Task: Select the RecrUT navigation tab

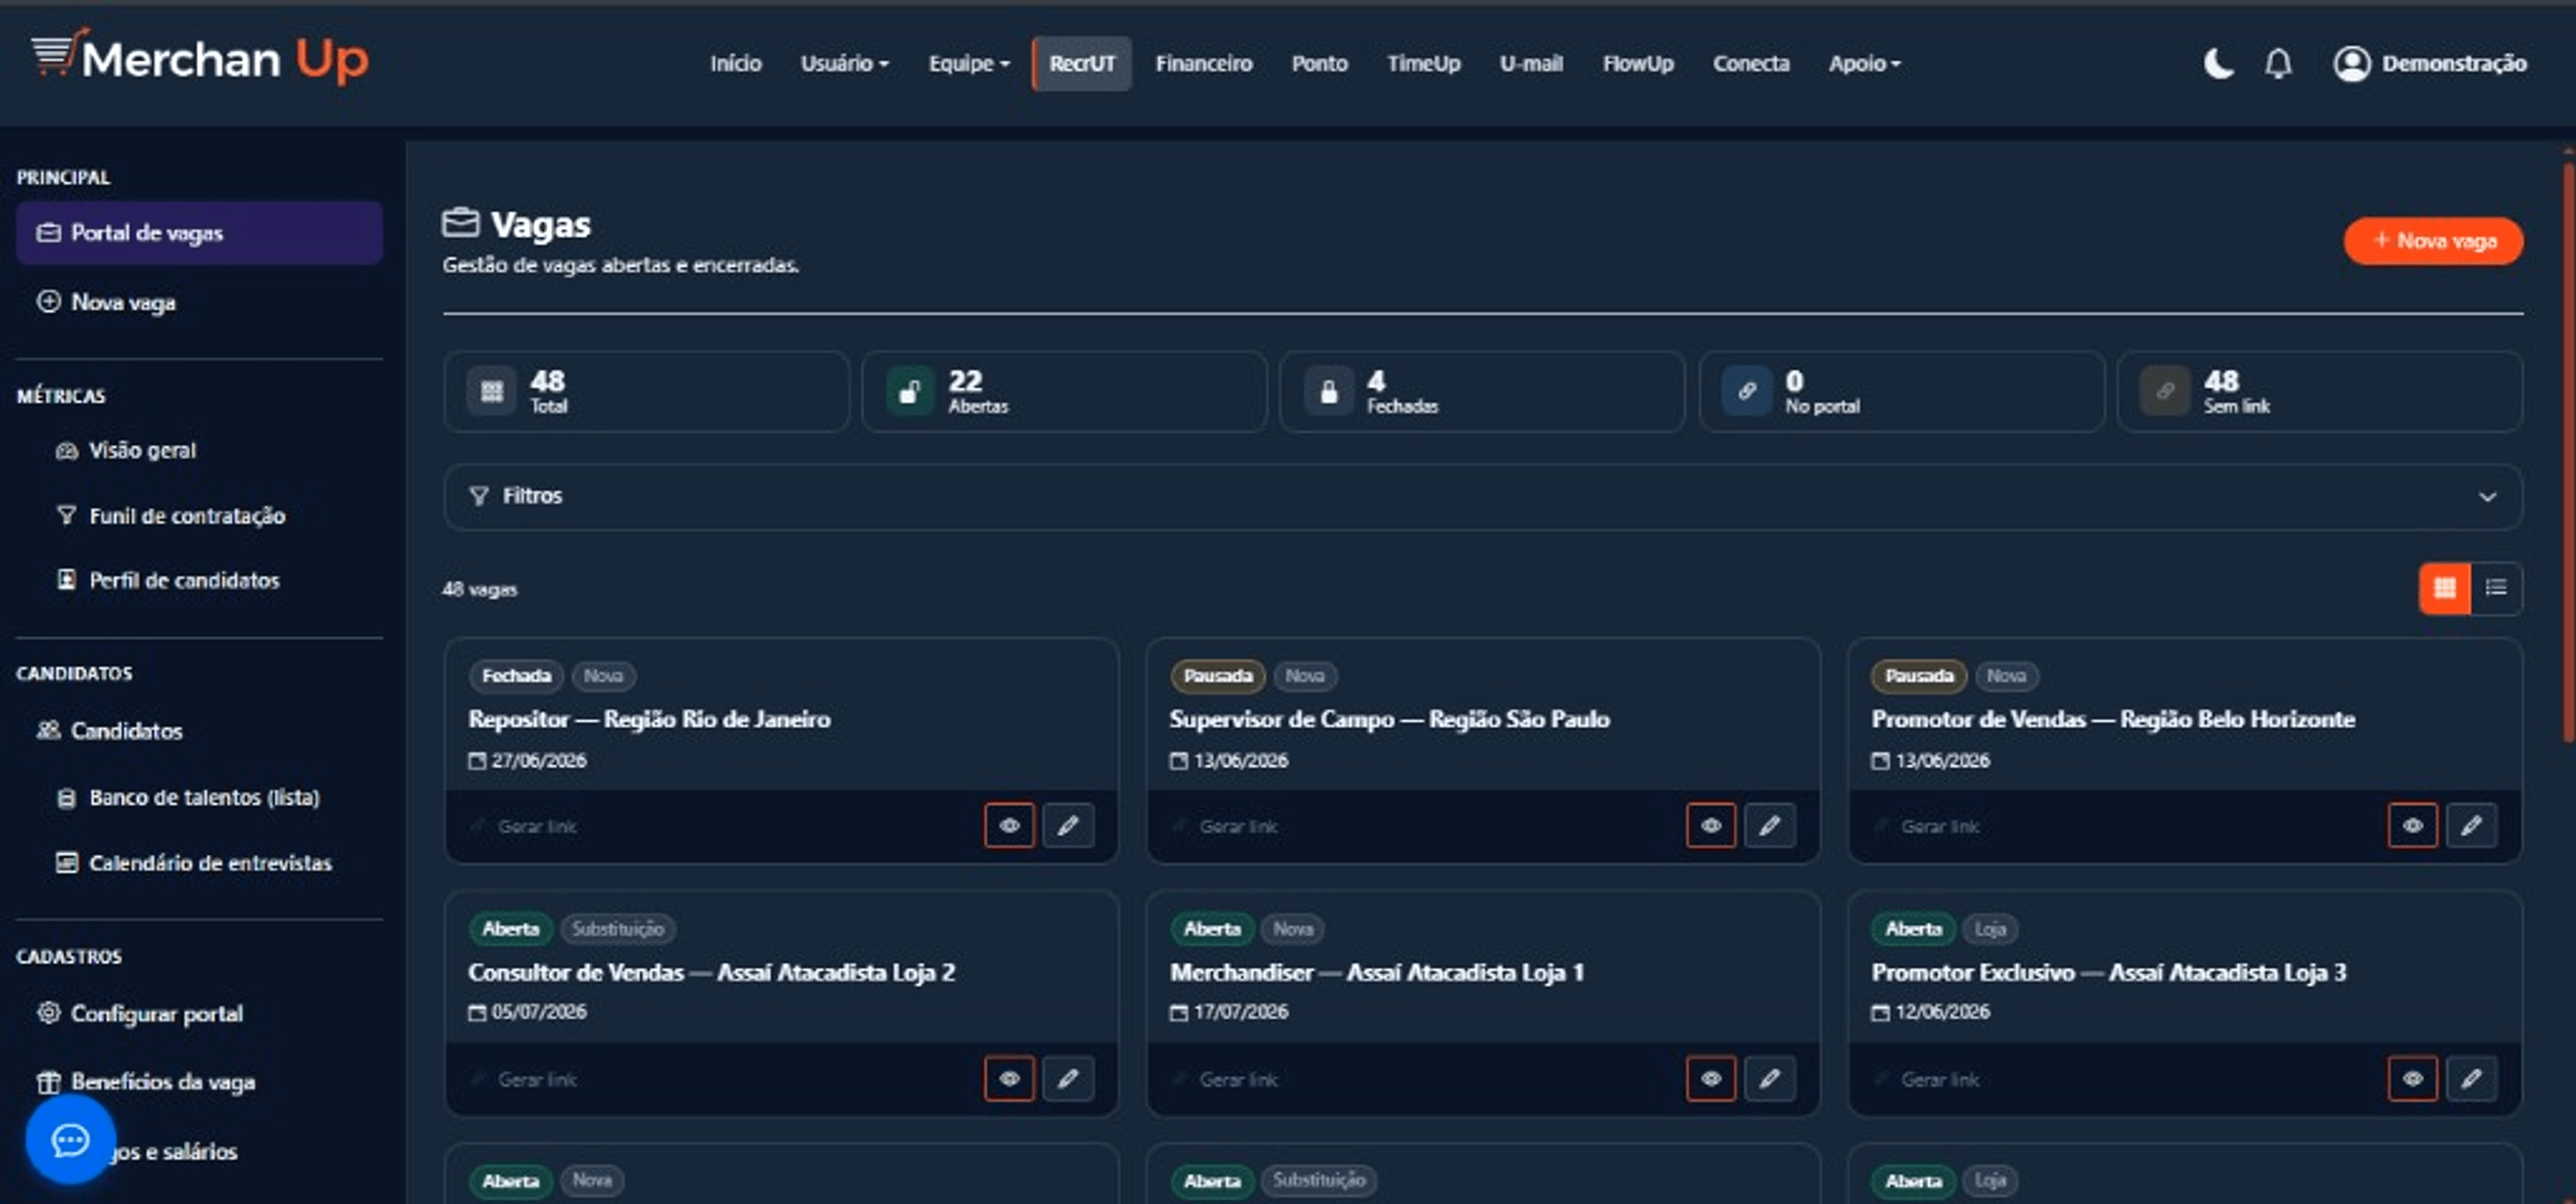Action: click(x=1082, y=63)
